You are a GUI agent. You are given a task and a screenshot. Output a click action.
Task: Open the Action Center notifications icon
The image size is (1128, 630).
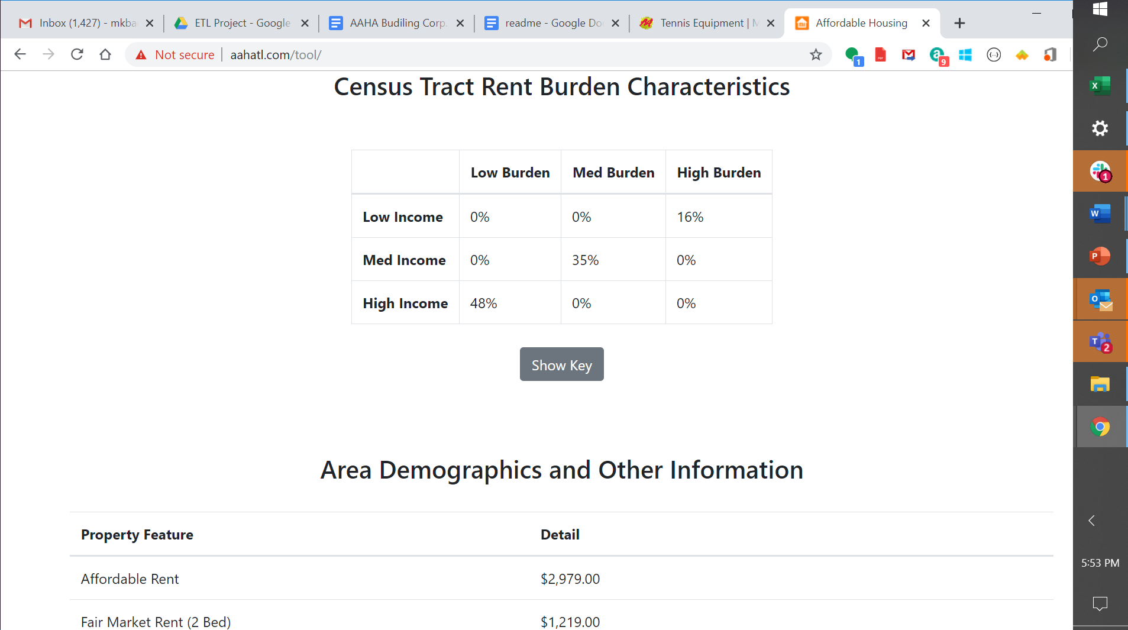[1100, 604]
